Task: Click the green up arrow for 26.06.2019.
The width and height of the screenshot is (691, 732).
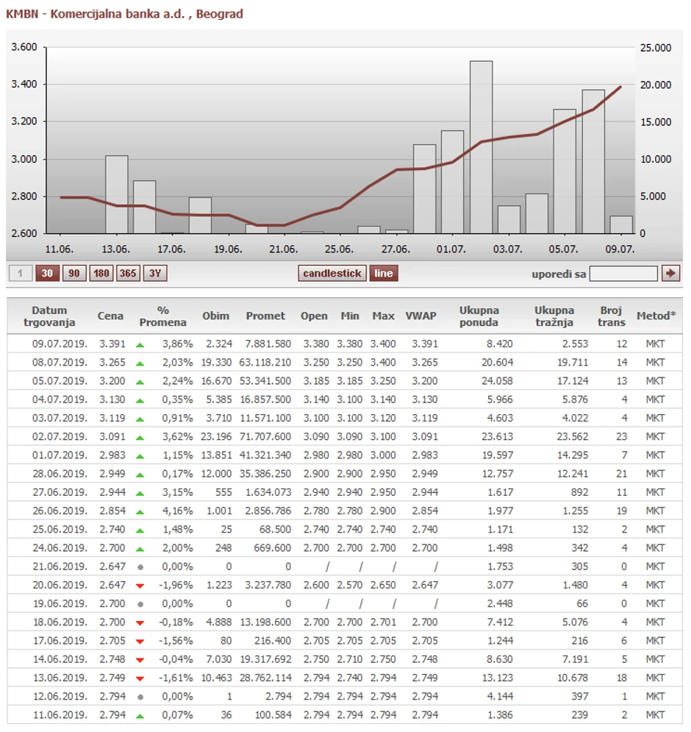Action: coord(140,513)
